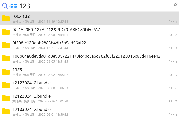The height and width of the screenshot is (118, 179).
Task: Open the 1123 folder result
Action: click(89, 72)
